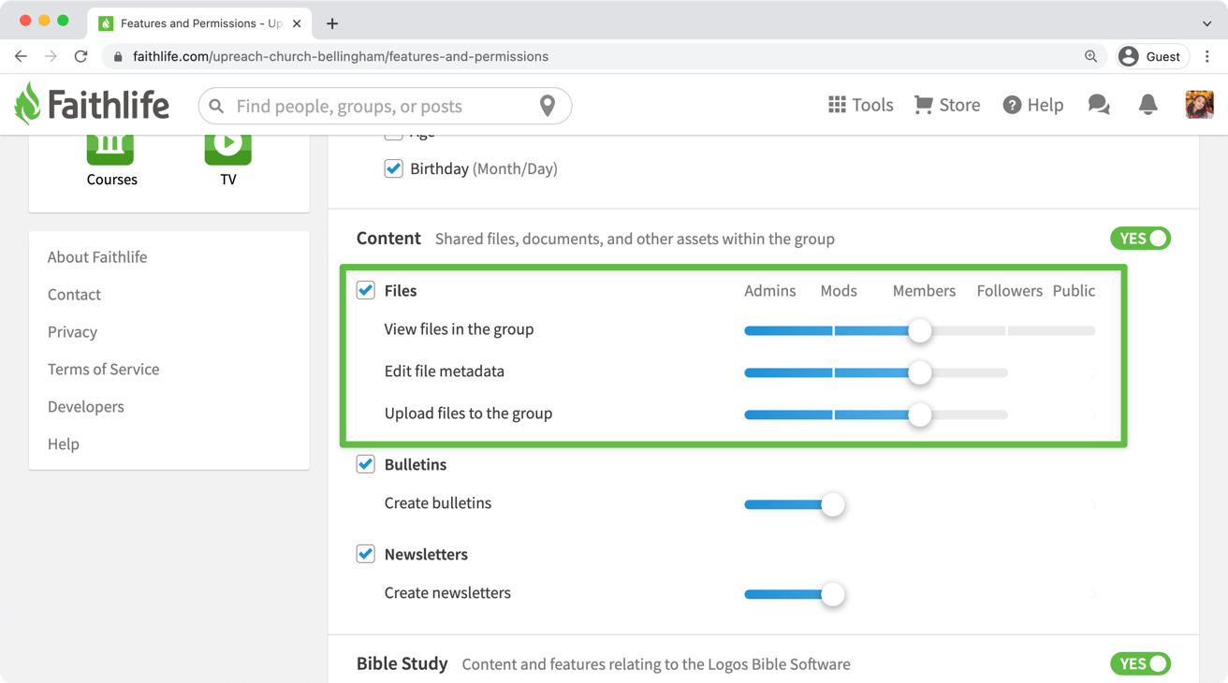Toggle the Bible Study YES switch
The image size is (1228, 683).
click(1140, 663)
